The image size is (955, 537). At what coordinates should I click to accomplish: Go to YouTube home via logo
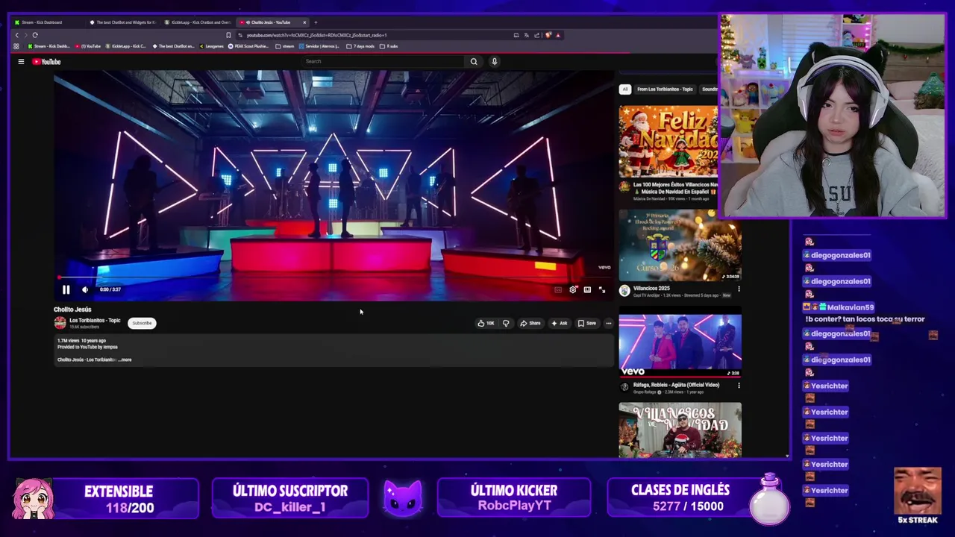pyautogui.click(x=46, y=61)
